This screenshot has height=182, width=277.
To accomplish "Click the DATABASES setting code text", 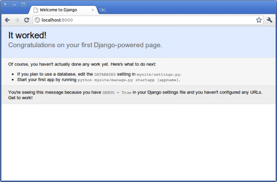I will pos(105,74).
